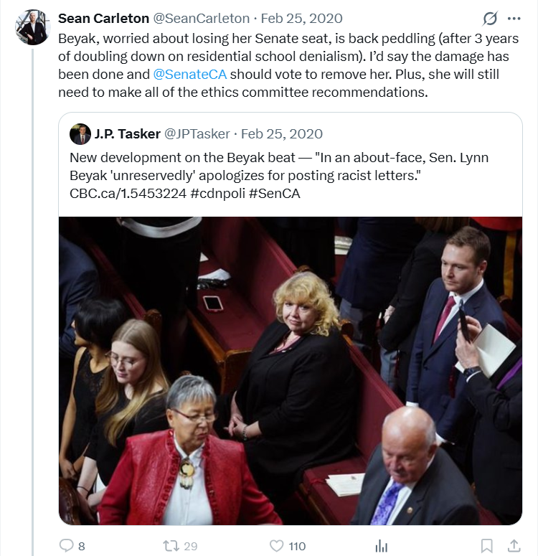The height and width of the screenshot is (556, 538).
Task: Open the three-dot more options menu
Action: 514,19
